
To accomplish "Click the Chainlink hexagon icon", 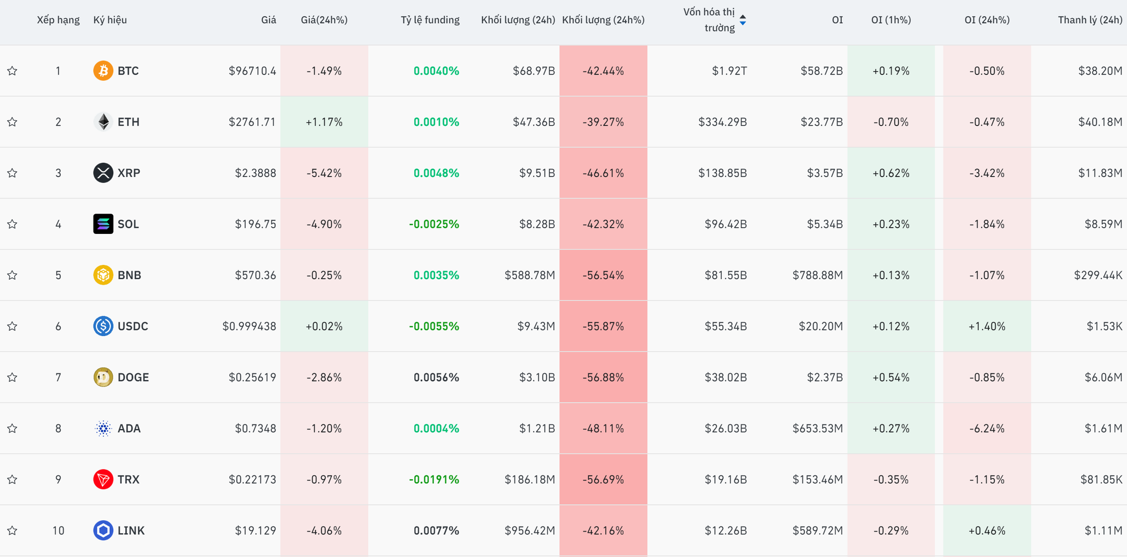I will coord(103,531).
